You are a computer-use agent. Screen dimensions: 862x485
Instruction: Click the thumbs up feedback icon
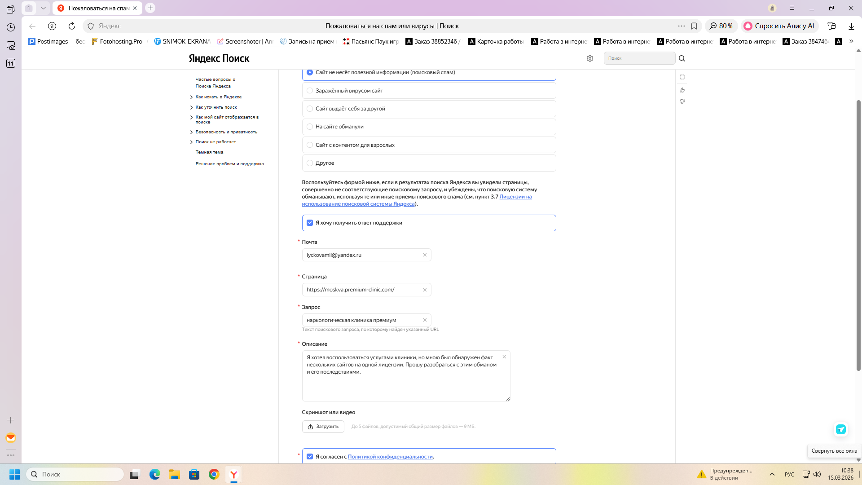point(682,90)
